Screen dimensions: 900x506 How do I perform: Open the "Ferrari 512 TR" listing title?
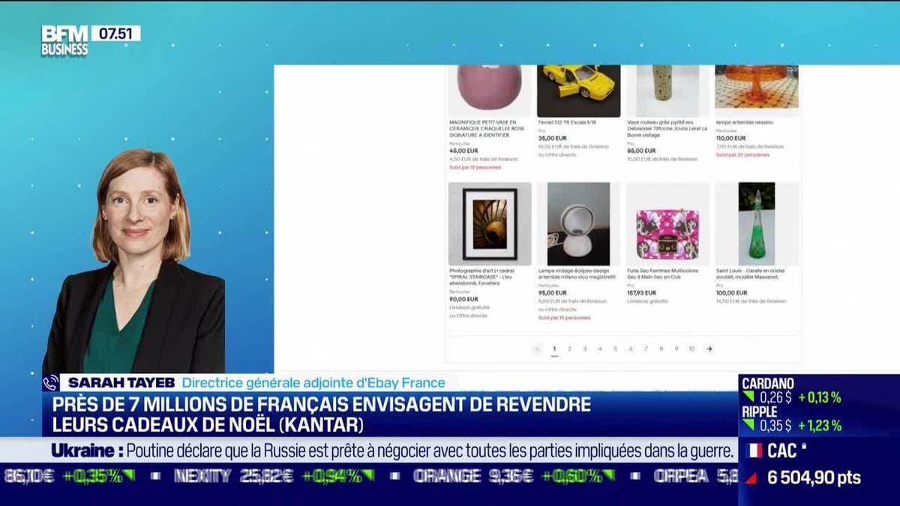pyautogui.click(x=562, y=122)
